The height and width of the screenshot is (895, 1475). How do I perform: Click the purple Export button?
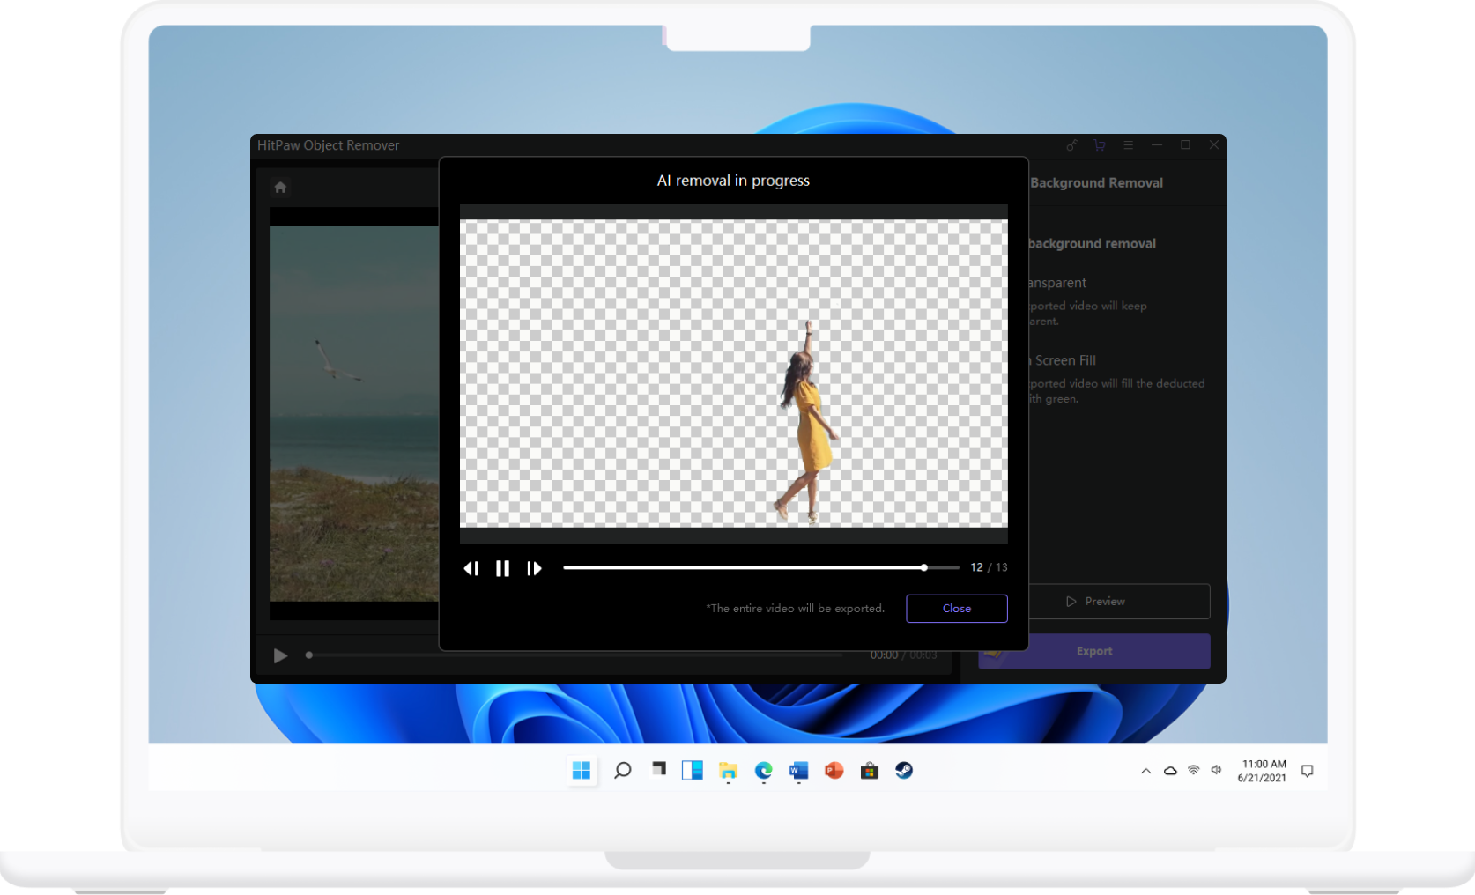[x=1094, y=651]
